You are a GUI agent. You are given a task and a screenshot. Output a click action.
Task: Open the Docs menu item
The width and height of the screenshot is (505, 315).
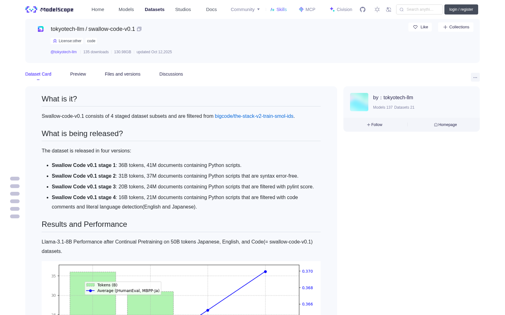click(211, 9)
